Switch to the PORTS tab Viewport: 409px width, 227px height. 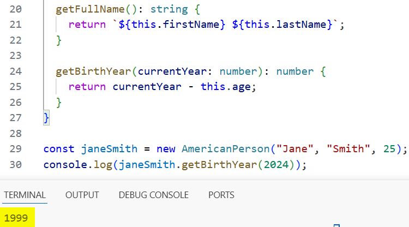[221, 195]
